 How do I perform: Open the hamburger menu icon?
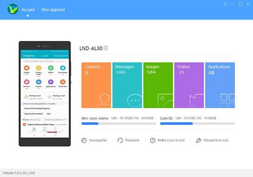[225, 4]
